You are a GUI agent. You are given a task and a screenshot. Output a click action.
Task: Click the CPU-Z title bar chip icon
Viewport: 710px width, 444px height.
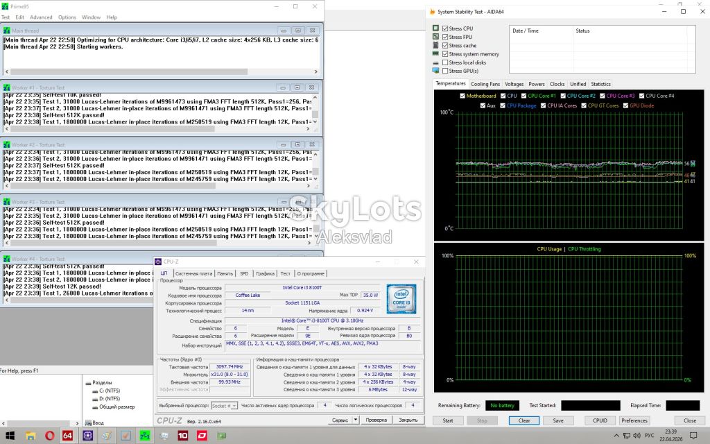click(x=158, y=262)
